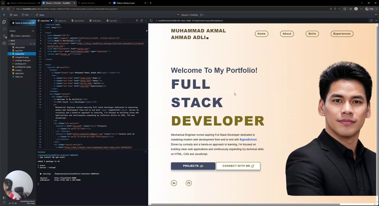Click Experiences nav link in preview

click(x=342, y=34)
